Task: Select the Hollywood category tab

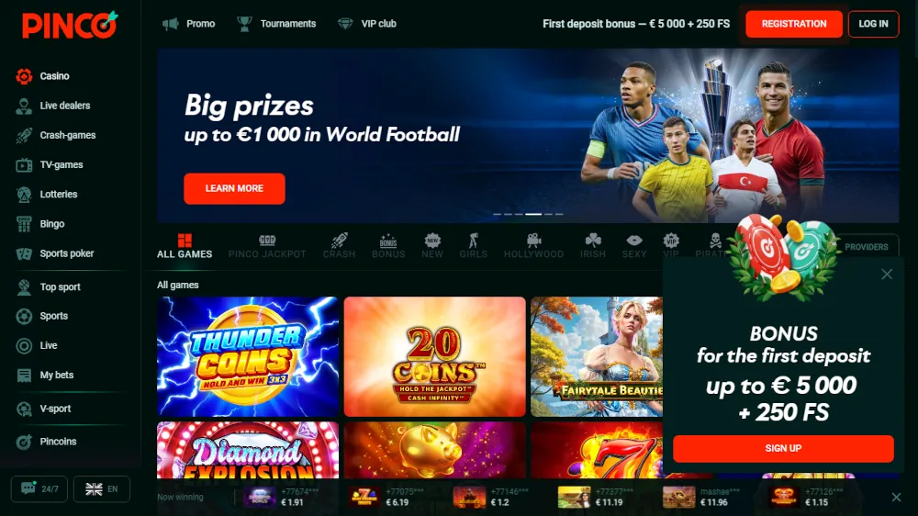Action: 533,247
